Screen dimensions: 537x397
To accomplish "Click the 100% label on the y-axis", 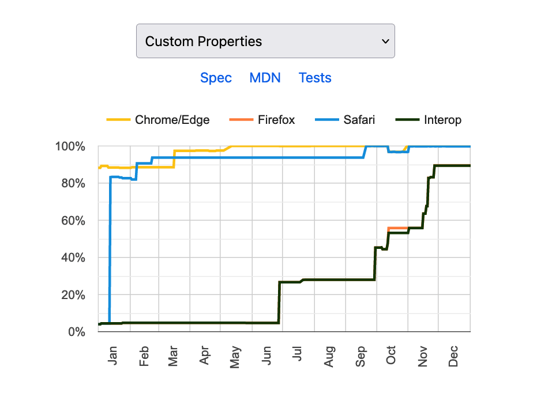I will (70, 146).
